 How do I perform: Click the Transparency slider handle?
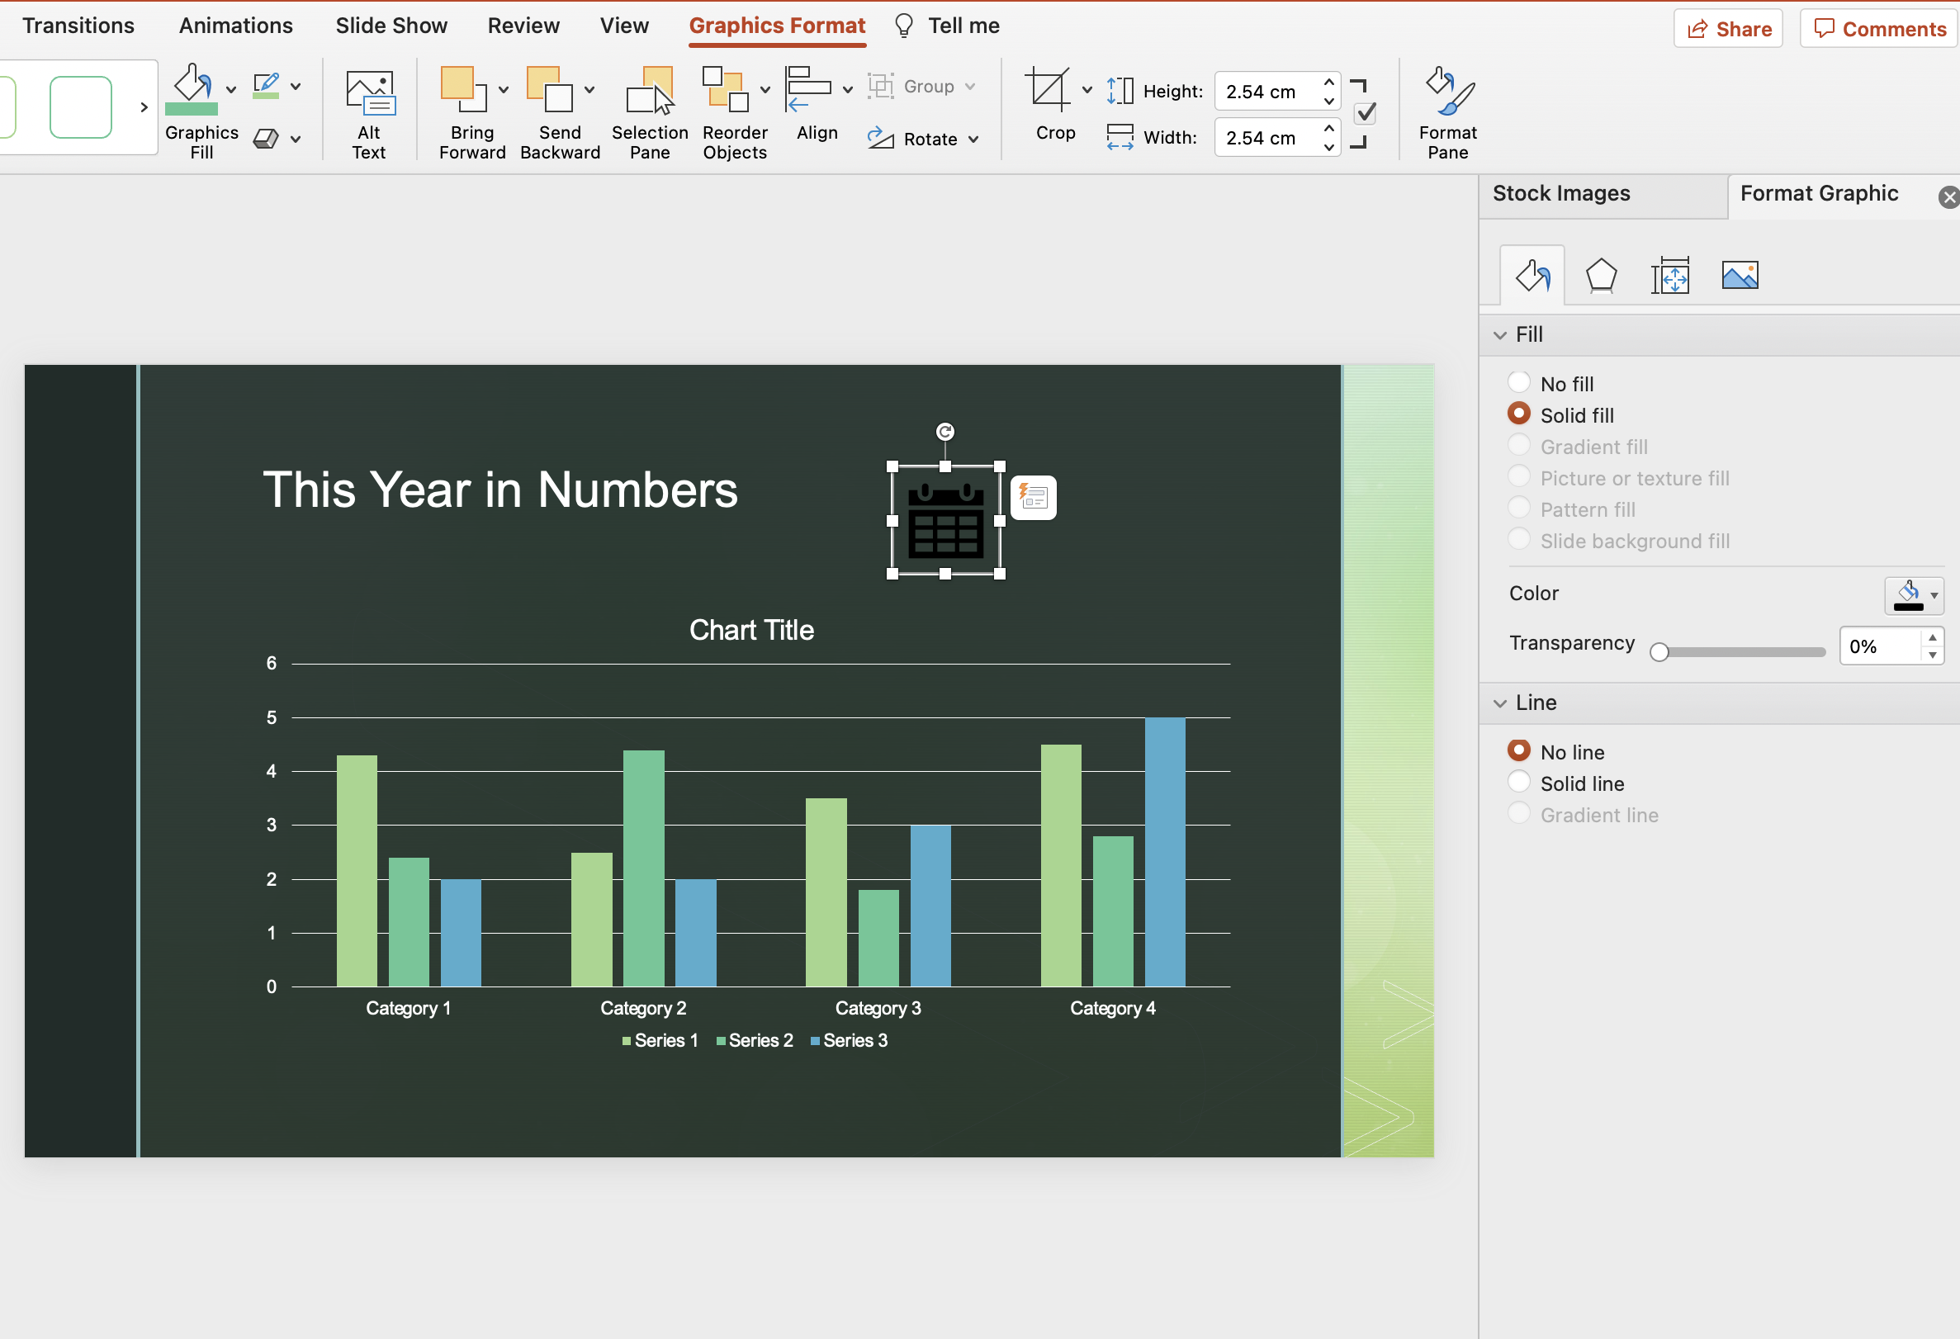1659,652
